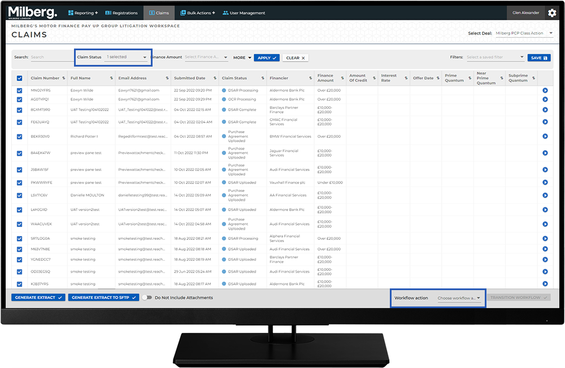565x368 pixels.
Task: Click the Milberg logo
Action: (x=32, y=12)
